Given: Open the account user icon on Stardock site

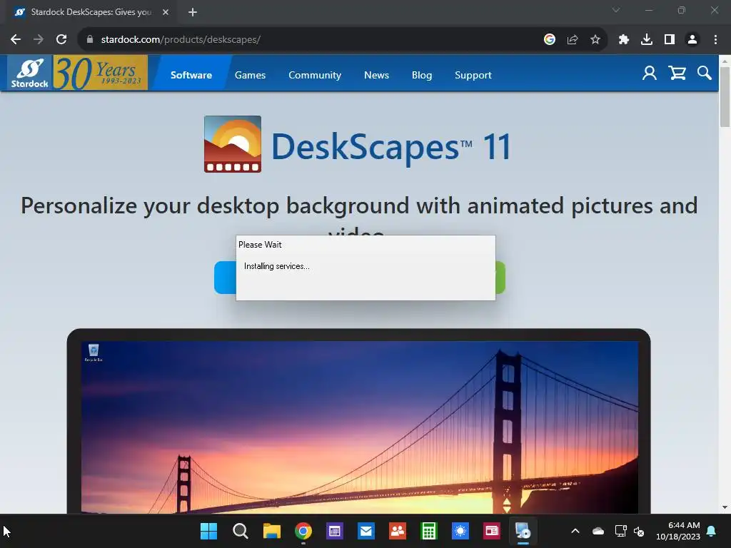Looking at the screenshot, I should (x=650, y=73).
